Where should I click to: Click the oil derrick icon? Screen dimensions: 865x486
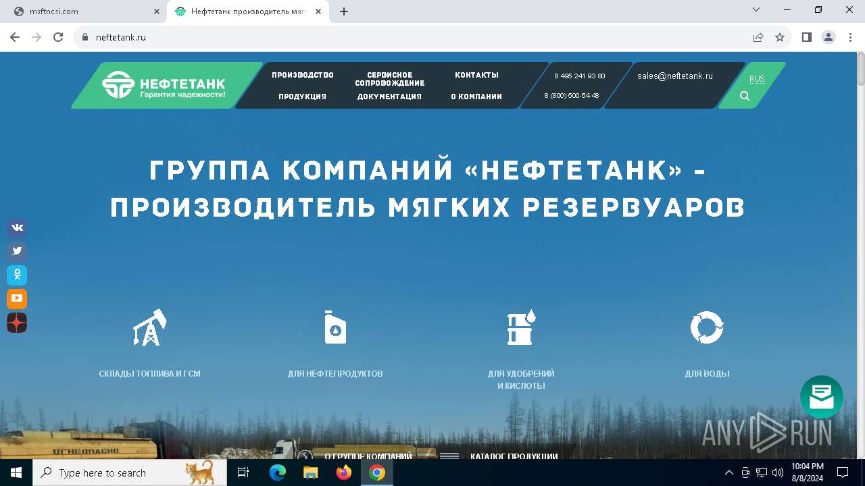[149, 327]
